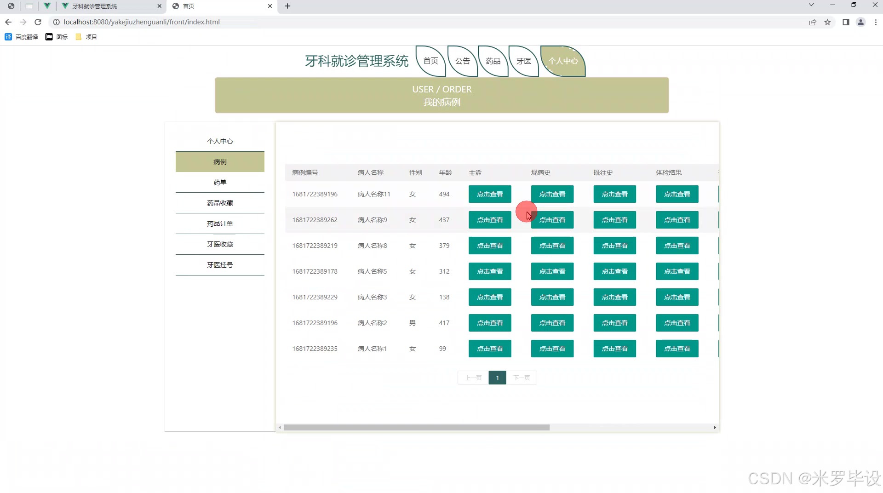Open 首页 navigation menu item
Screen dimensions: 883x493
(x=431, y=61)
